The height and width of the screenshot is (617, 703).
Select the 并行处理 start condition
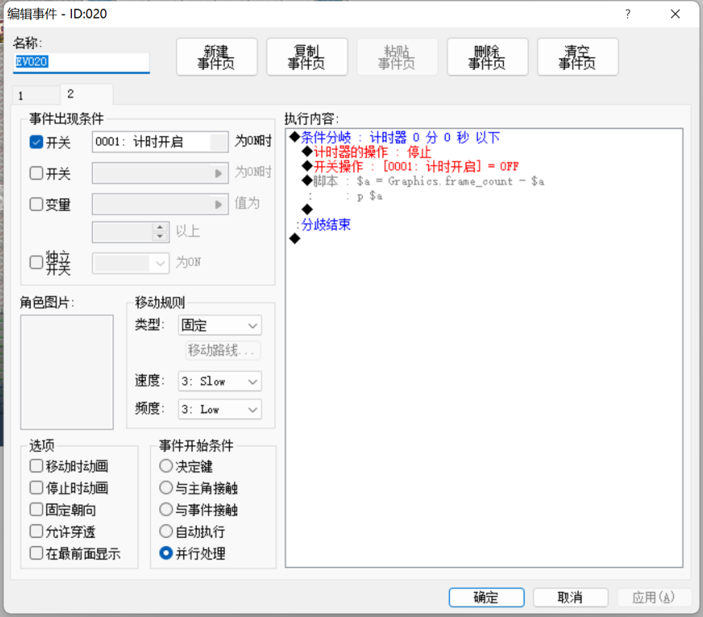pos(166,553)
